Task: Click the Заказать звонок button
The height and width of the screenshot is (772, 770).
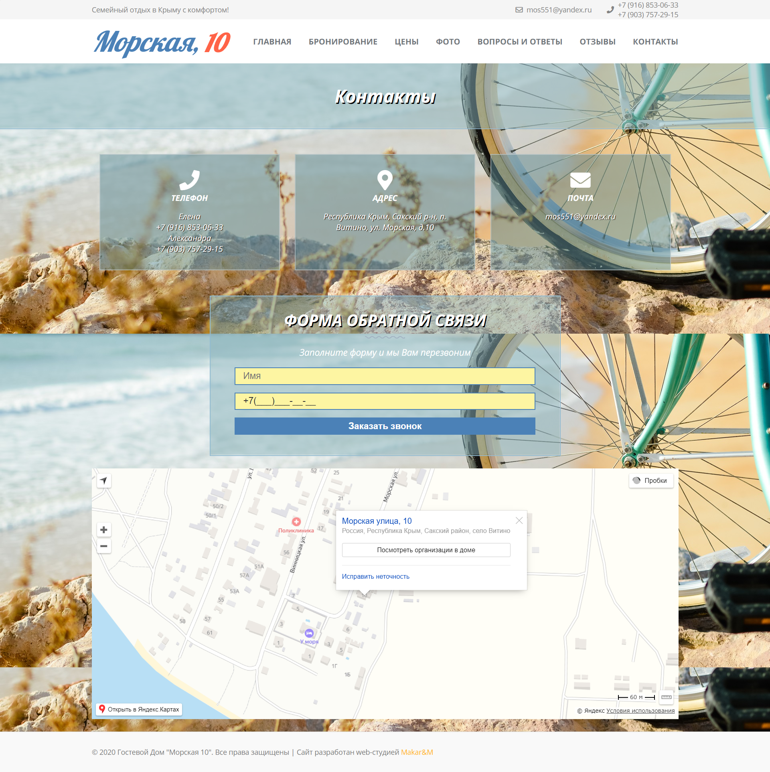Action: pos(385,426)
